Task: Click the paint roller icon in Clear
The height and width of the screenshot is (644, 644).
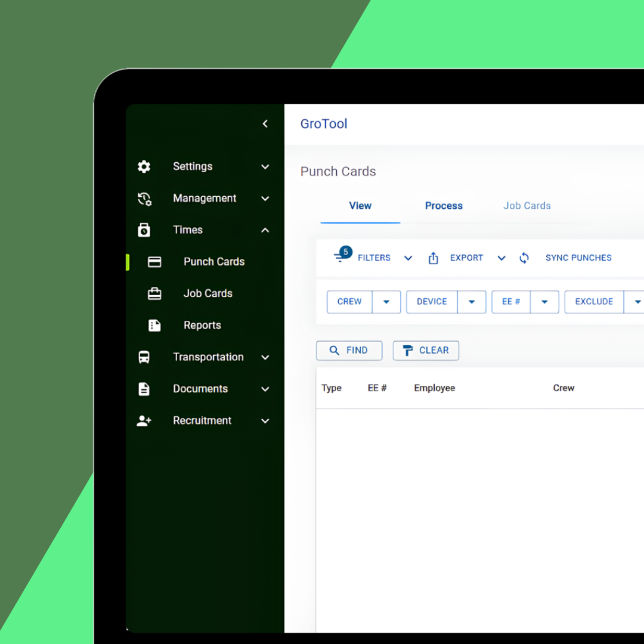Action: click(407, 351)
